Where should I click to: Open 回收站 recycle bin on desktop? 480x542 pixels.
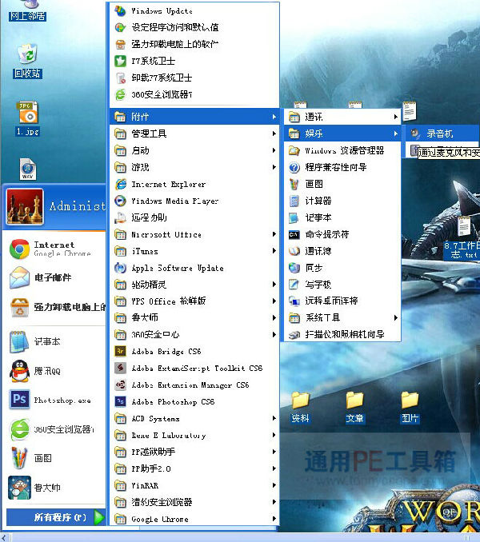point(27,62)
